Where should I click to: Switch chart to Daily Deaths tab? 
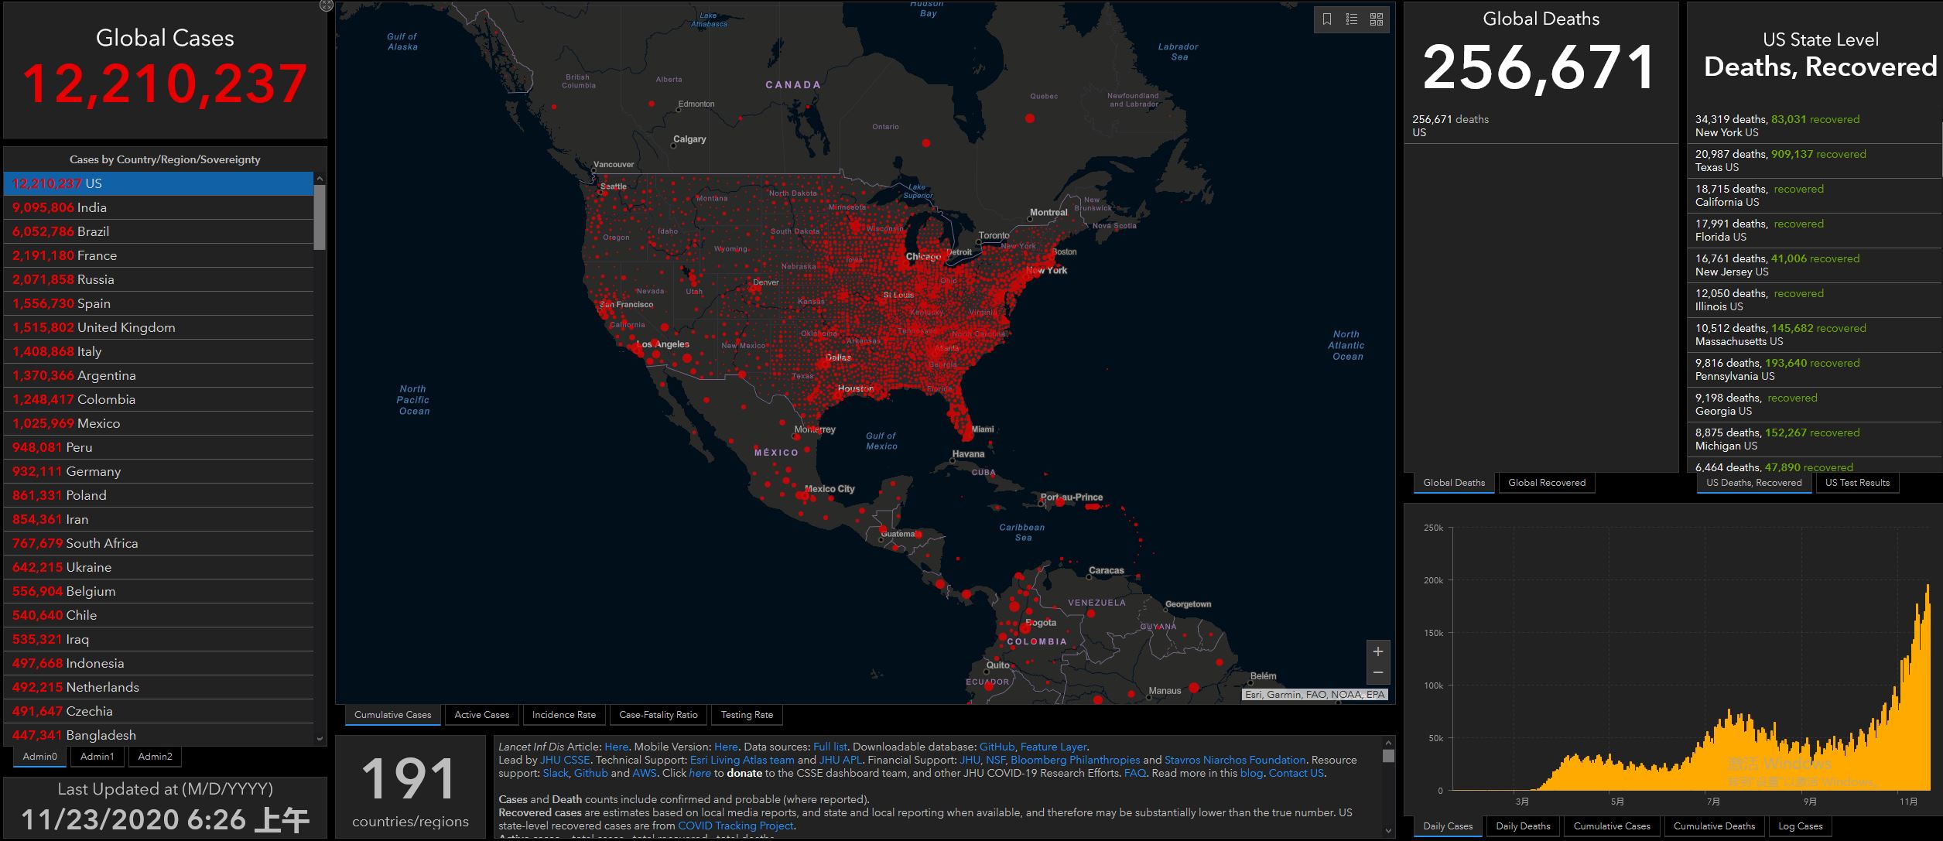tap(1523, 826)
